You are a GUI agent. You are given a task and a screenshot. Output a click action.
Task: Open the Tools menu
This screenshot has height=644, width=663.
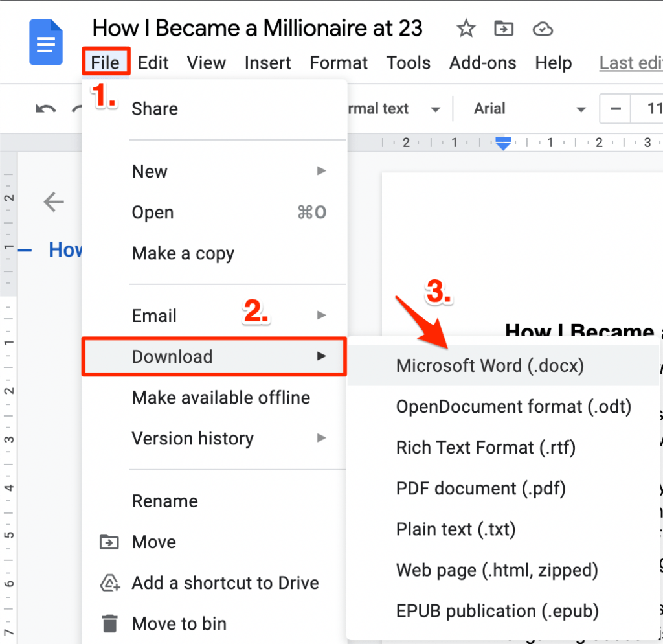408,63
